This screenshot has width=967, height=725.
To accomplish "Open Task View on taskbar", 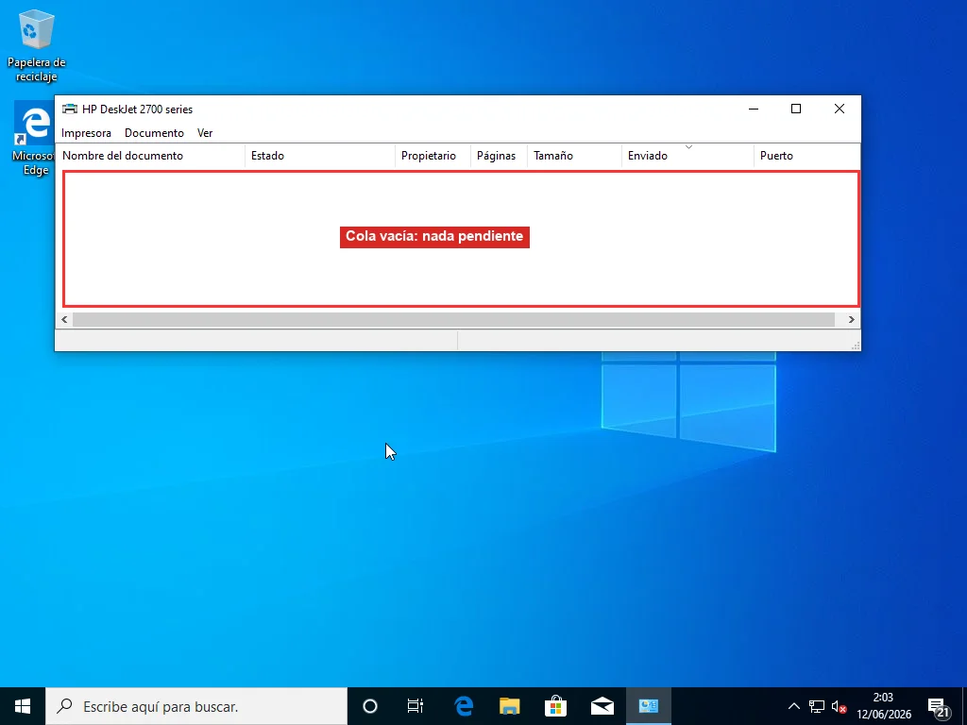I will point(416,706).
